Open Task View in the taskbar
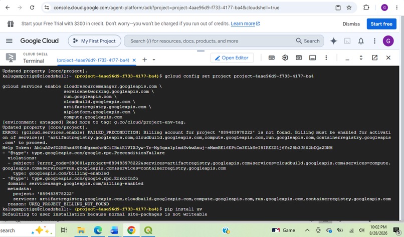This screenshot has width=404, height=237. [64, 230]
